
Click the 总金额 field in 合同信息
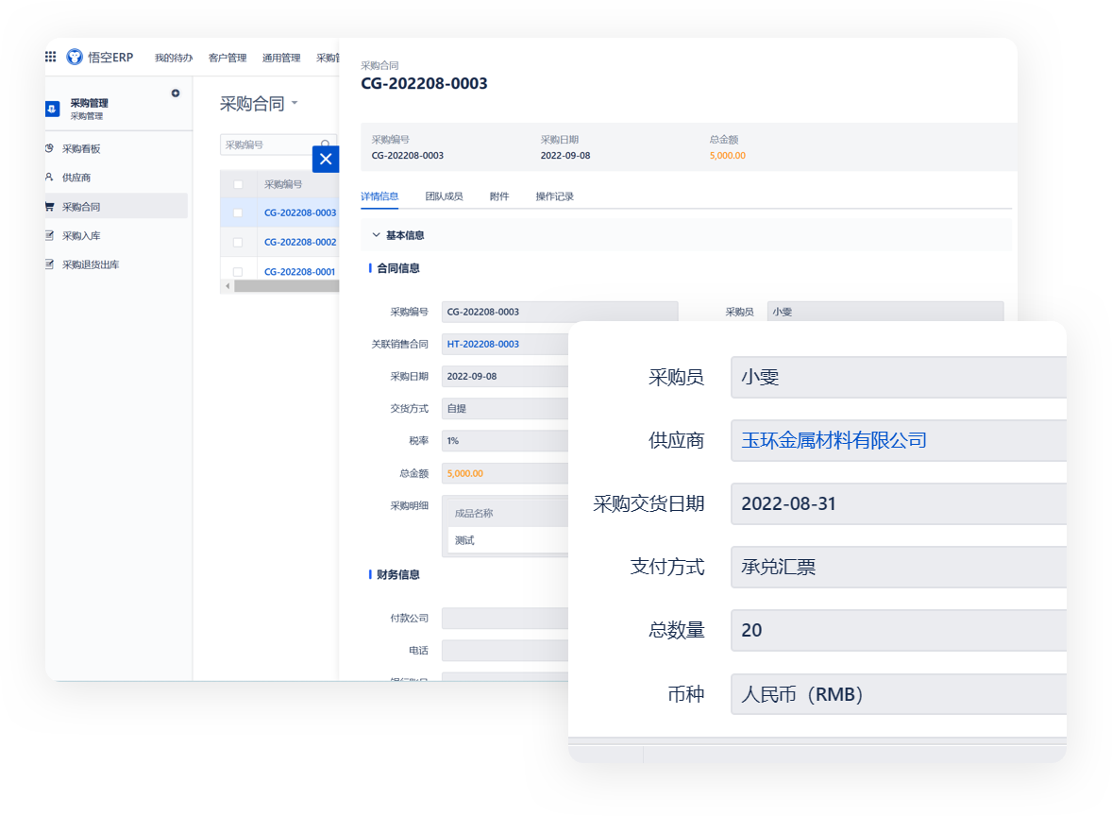(x=505, y=473)
